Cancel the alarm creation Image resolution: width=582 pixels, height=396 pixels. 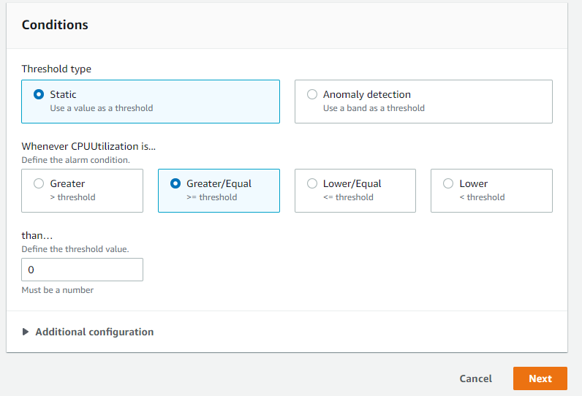point(475,378)
